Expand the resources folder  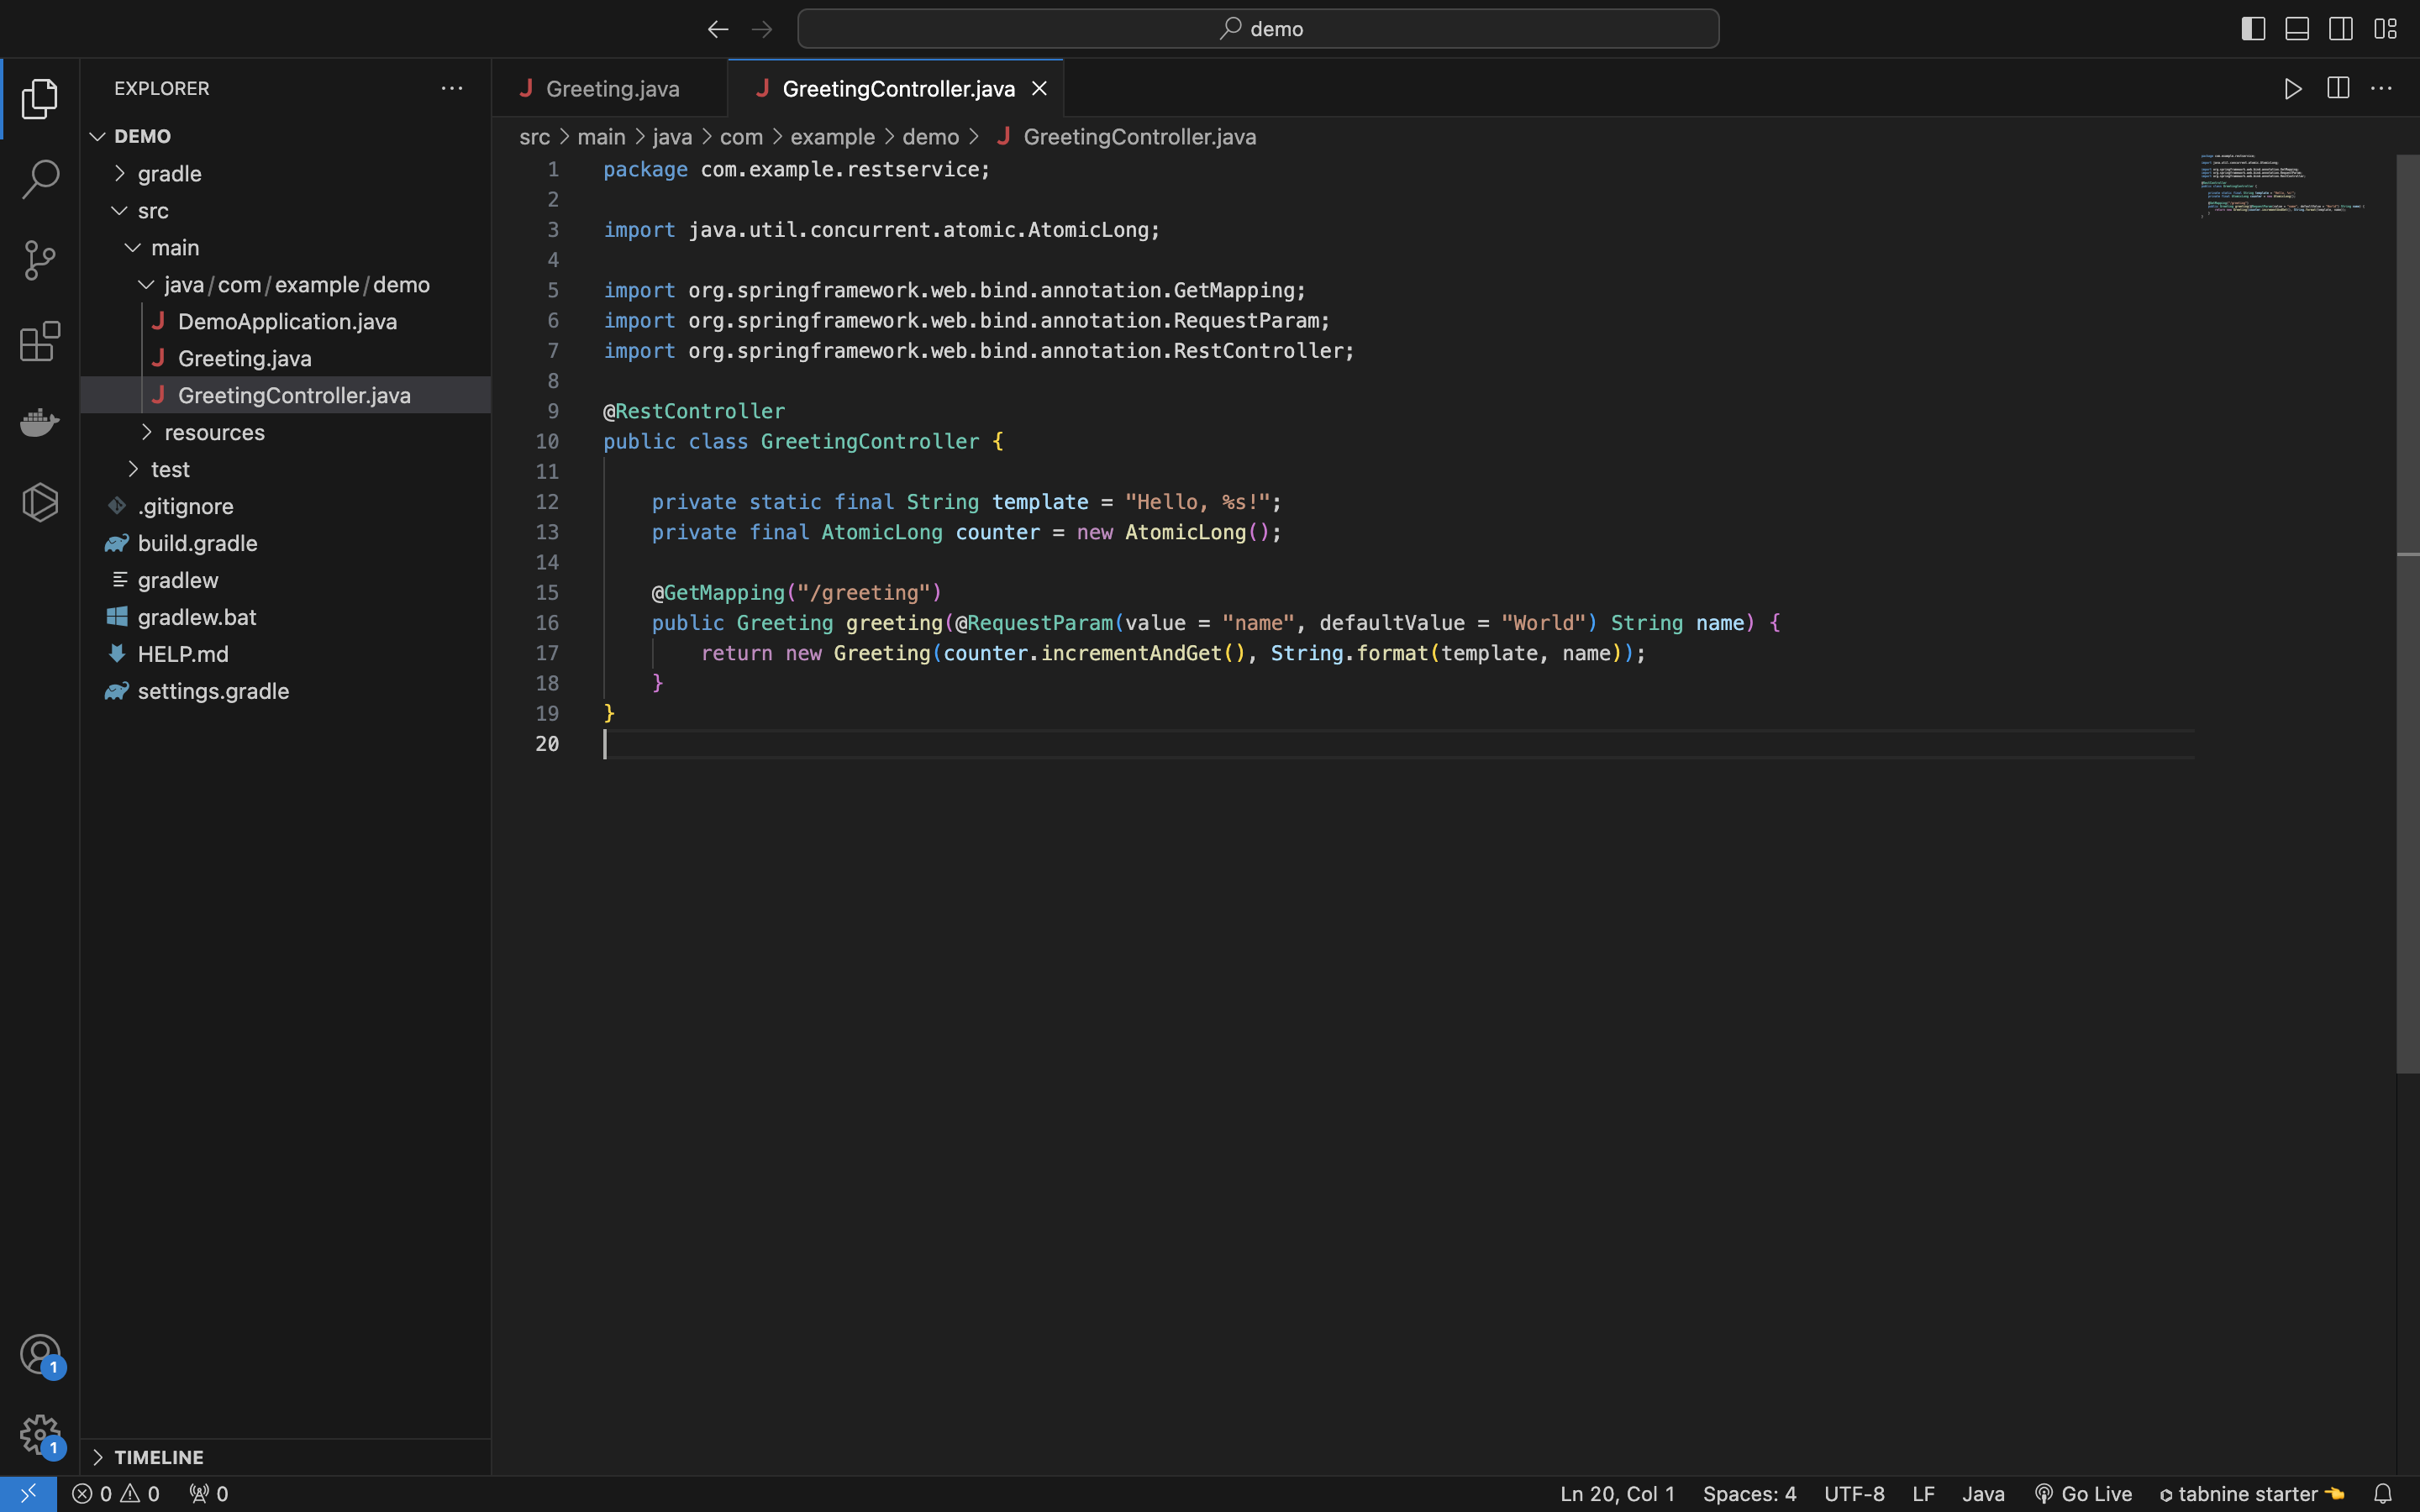coord(148,432)
